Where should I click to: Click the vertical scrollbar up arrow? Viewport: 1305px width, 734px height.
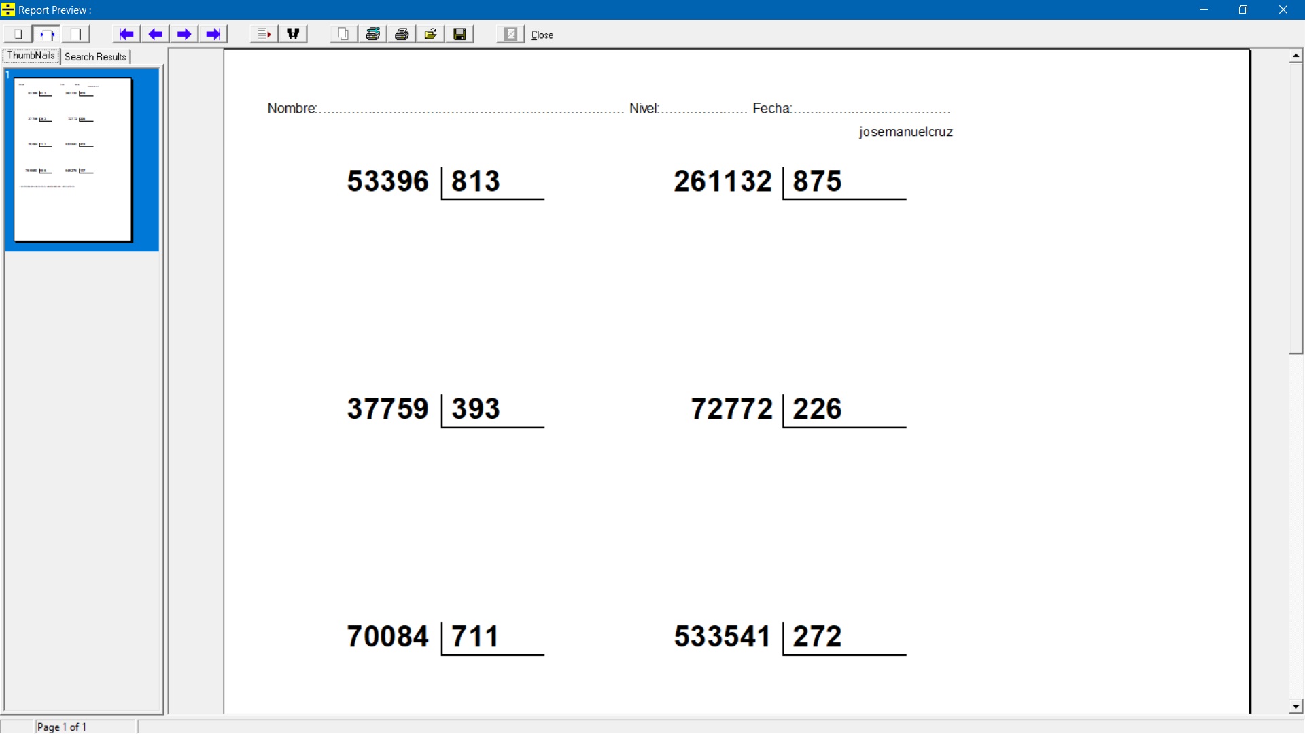click(x=1295, y=56)
